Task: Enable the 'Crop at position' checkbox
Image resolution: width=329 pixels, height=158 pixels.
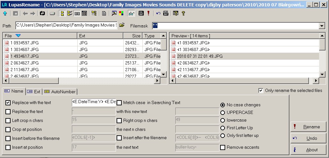Action: pos(8,130)
